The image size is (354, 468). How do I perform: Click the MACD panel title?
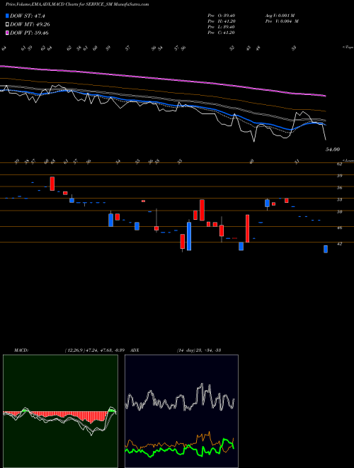pyautogui.click(x=21, y=350)
